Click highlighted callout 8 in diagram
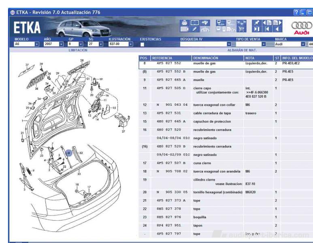This screenshot has height=243, width=313. 69,153
